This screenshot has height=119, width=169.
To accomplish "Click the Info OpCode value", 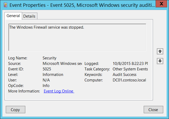I will pos(46,86).
